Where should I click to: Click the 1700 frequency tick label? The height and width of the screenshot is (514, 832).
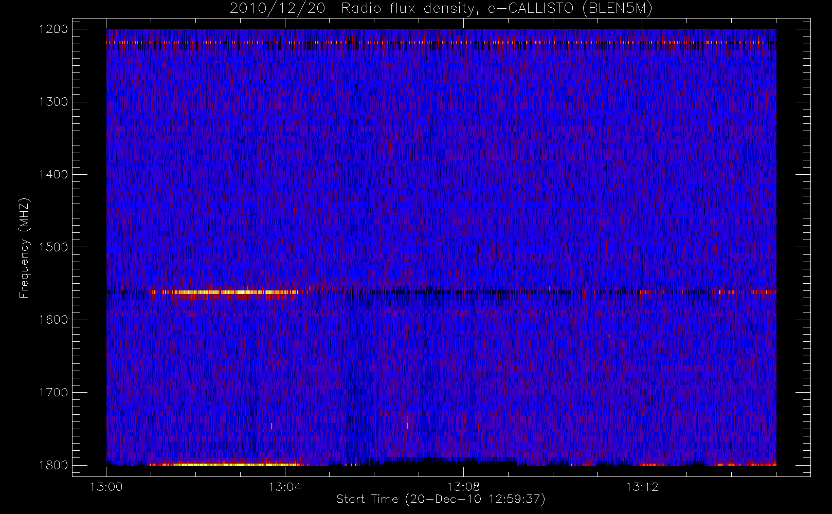(x=53, y=392)
